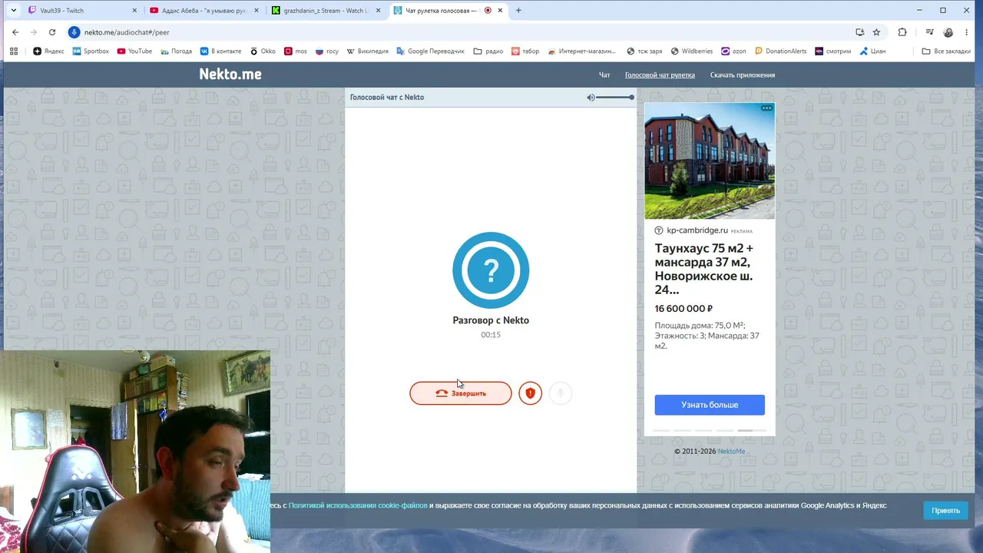This screenshot has height=553, width=983.
Task: Open the Wildberries bookmark
Action: [691, 51]
